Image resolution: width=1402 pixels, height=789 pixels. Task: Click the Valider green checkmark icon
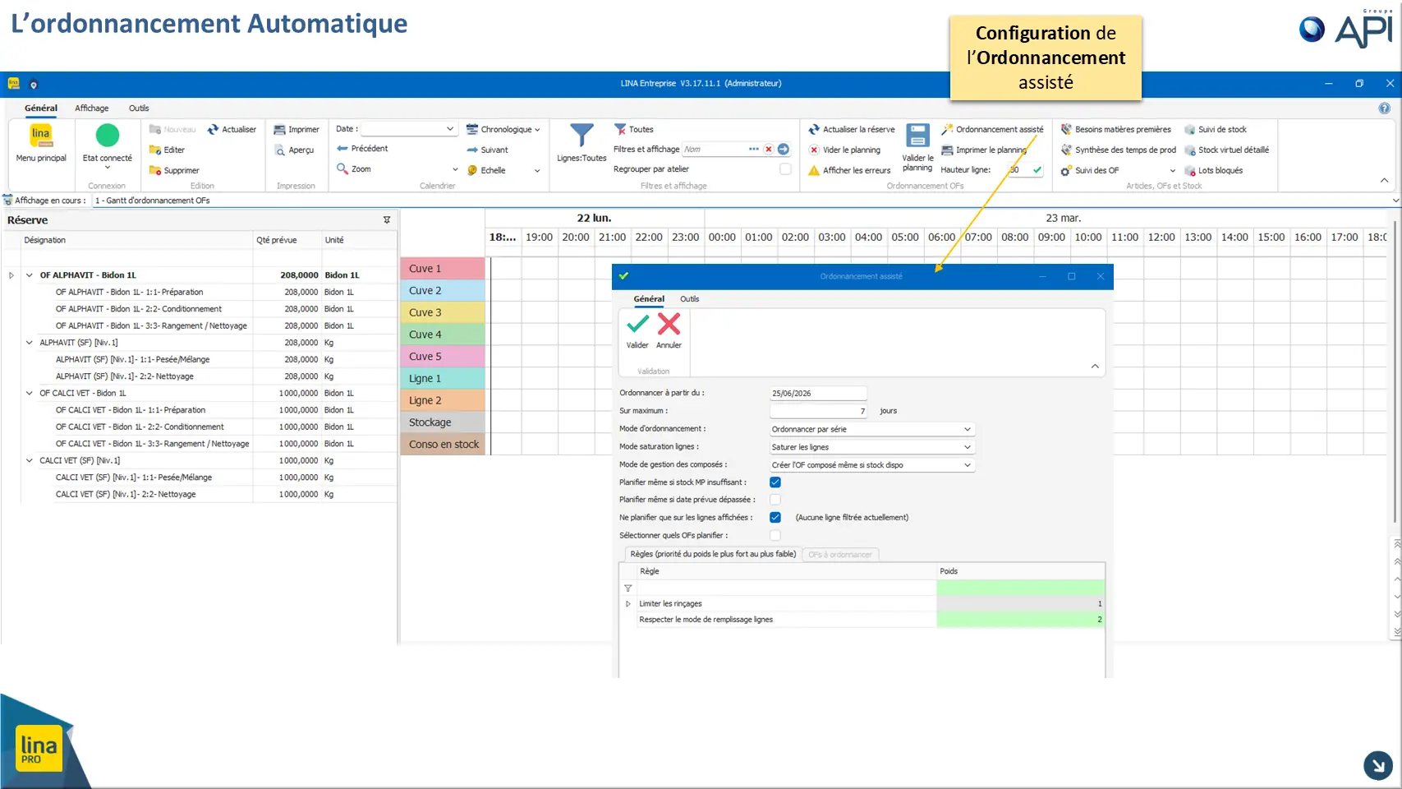637,324
